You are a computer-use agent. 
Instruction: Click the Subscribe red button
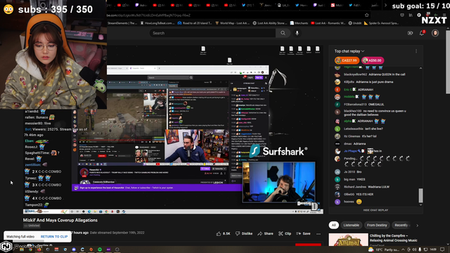coord(308,245)
